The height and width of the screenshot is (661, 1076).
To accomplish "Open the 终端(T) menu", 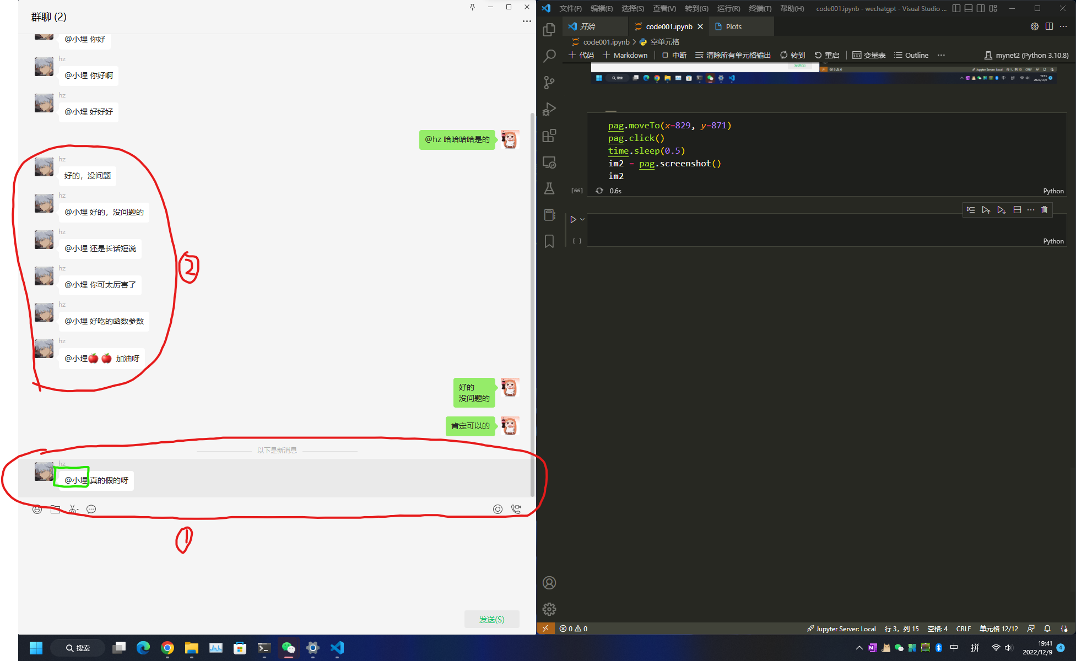I will point(760,8).
